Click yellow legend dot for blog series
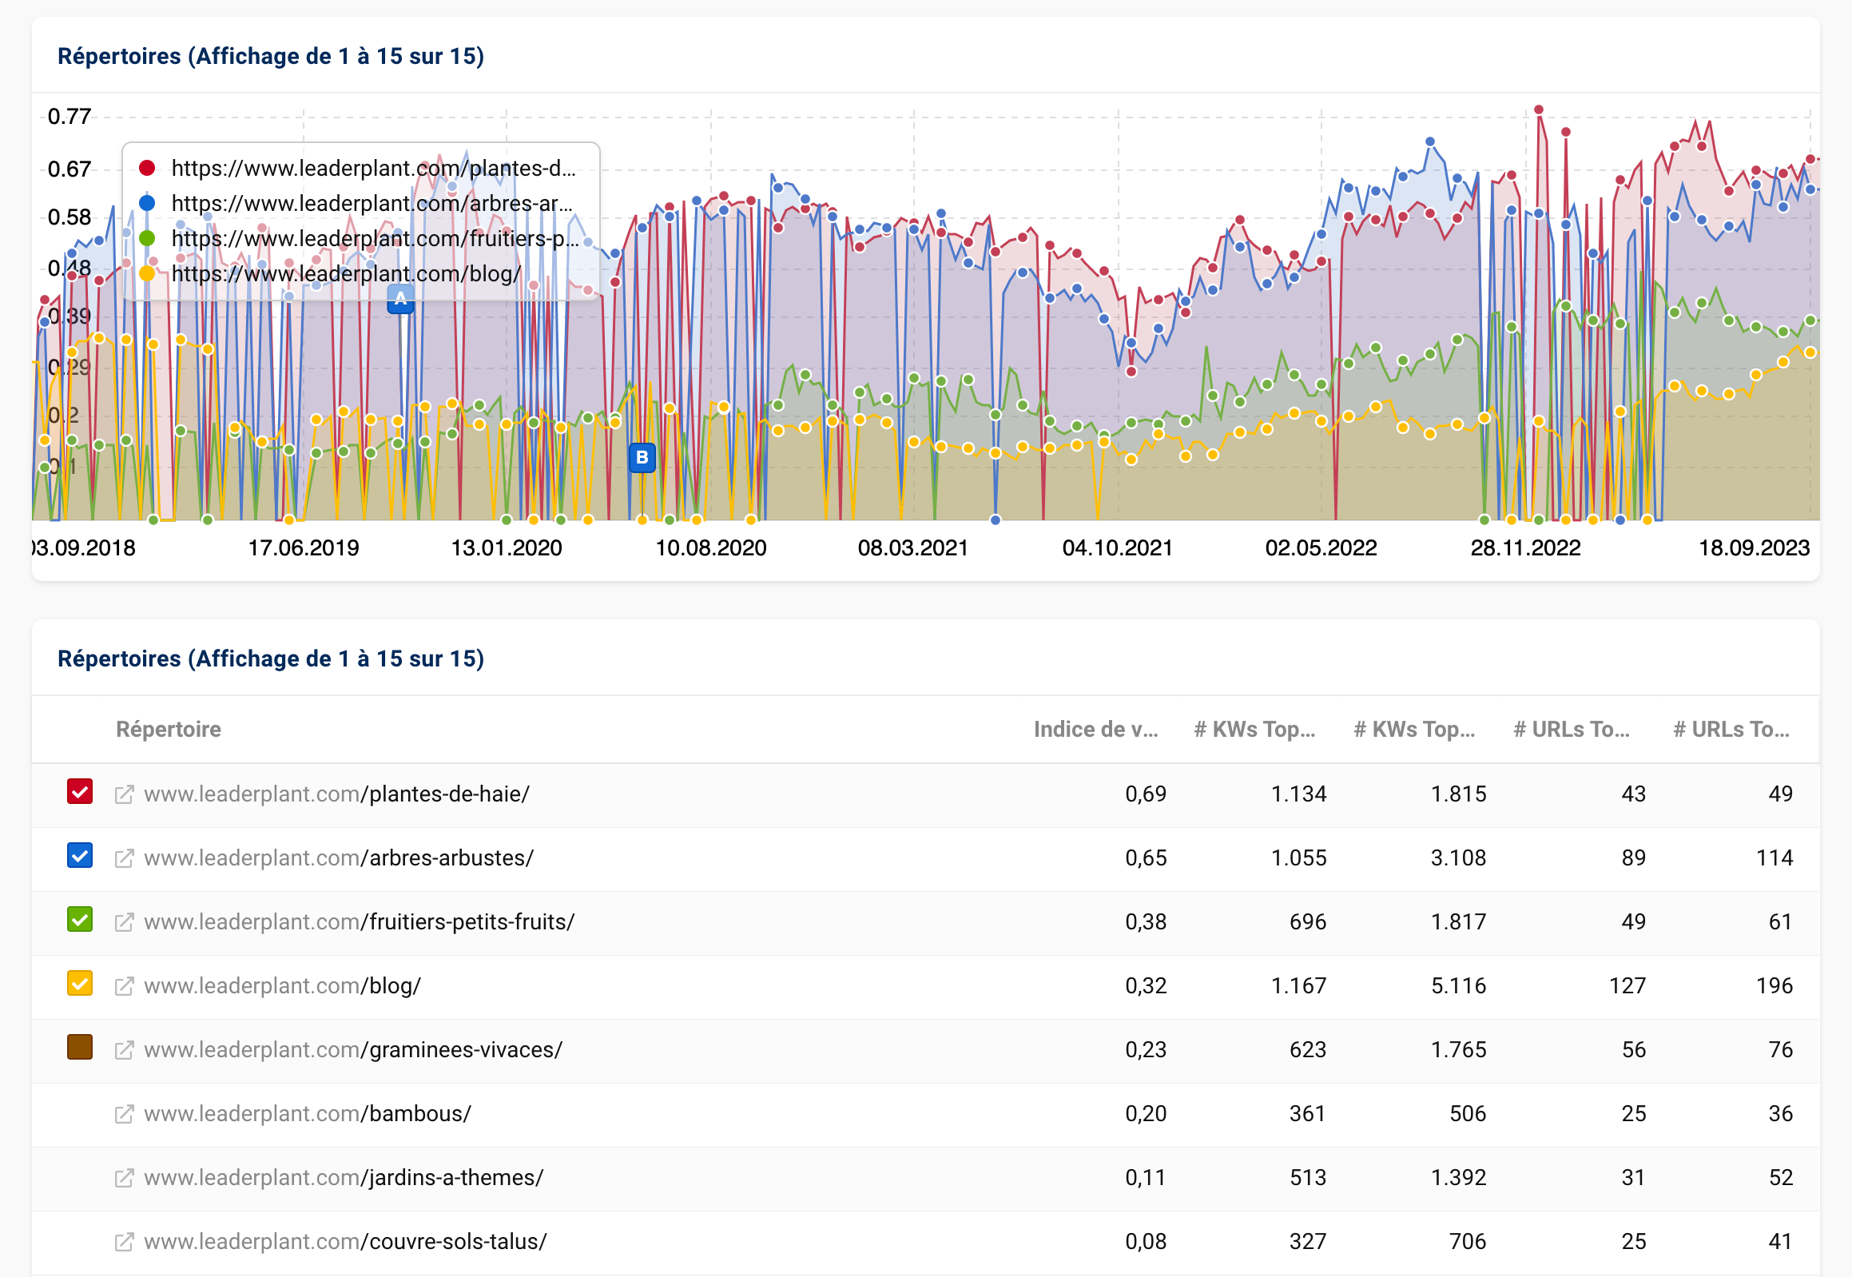 pyautogui.click(x=147, y=273)
